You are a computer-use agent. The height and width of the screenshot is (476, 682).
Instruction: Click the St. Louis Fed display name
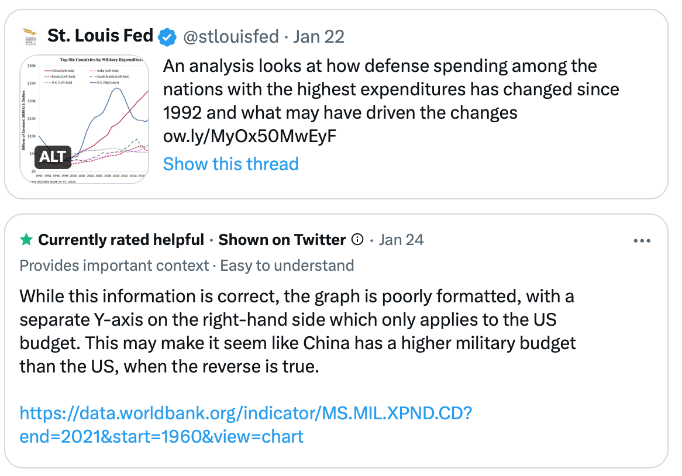[x=100, y=36]
